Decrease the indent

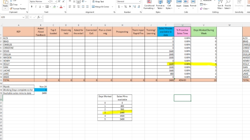pos(83,7)
